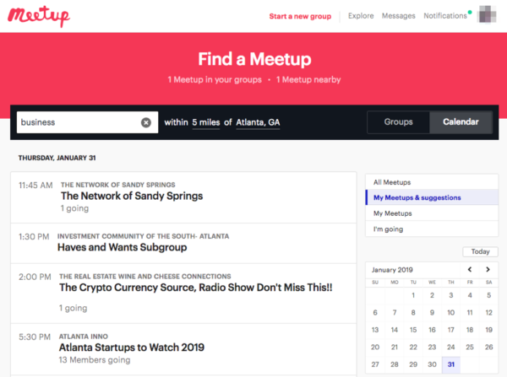Click the business search input field

tap(76, 122)
